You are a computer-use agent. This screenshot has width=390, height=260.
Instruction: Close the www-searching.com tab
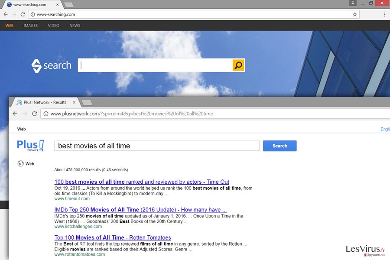pyautogui.click(x=58, y=4)
